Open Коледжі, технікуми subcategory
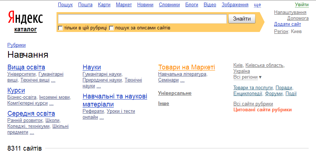Image resolution: width=316 pixels, height=155 pixels. (x=28, y=126)
